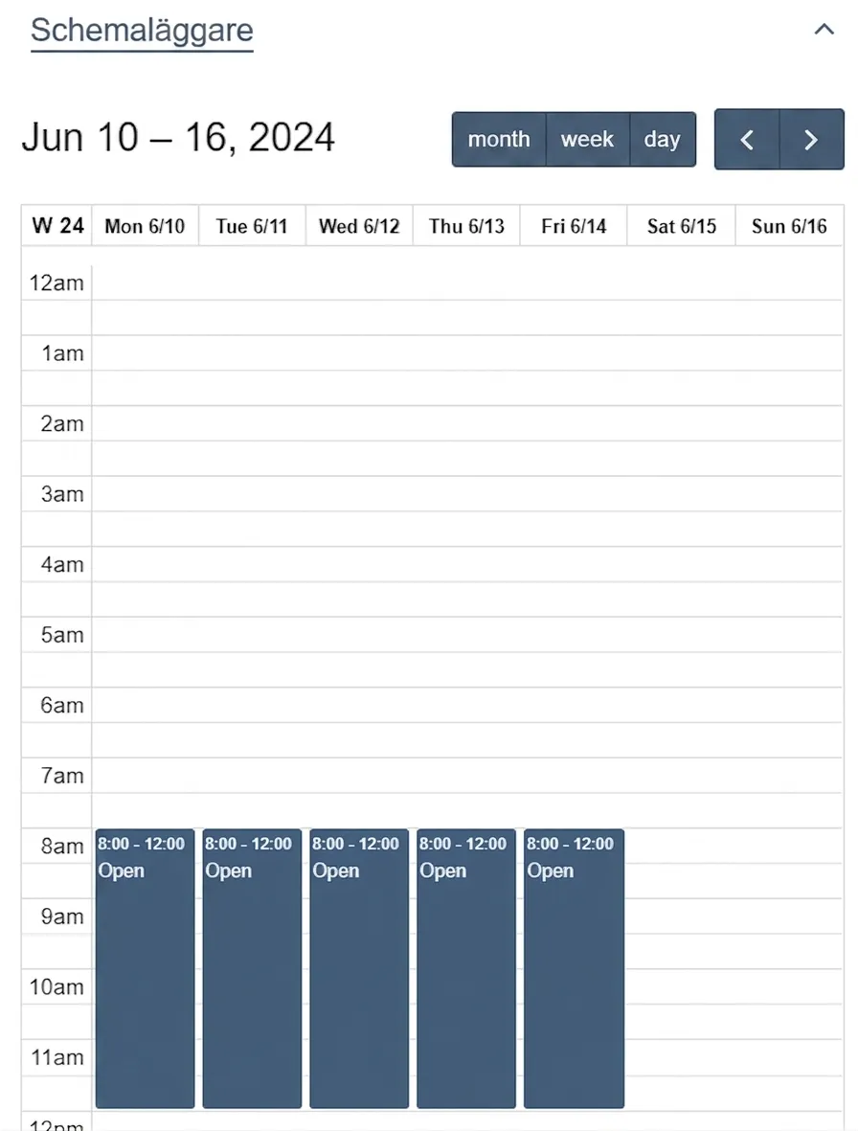Select the Wed 6/12 column header
Image resolution: width=858 pixels, height=1131 pixels.
point(359,227)
